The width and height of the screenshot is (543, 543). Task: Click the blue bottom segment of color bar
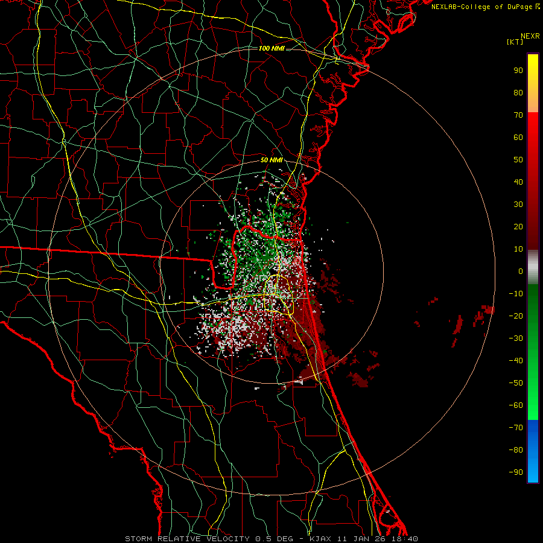533,451
